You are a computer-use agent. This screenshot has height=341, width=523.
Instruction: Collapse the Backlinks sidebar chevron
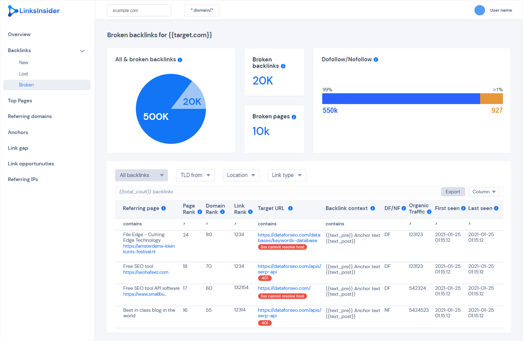pos(82,51)
